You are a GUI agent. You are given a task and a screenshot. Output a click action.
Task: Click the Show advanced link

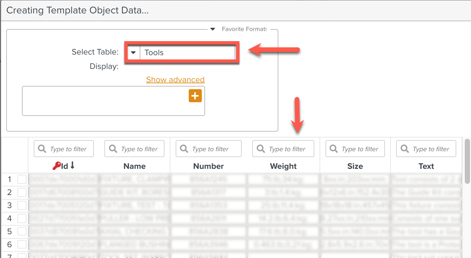(175, 80)
